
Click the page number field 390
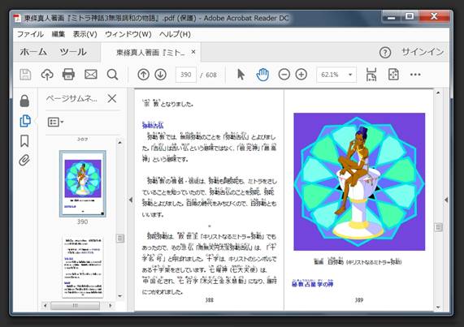[186, 75]
